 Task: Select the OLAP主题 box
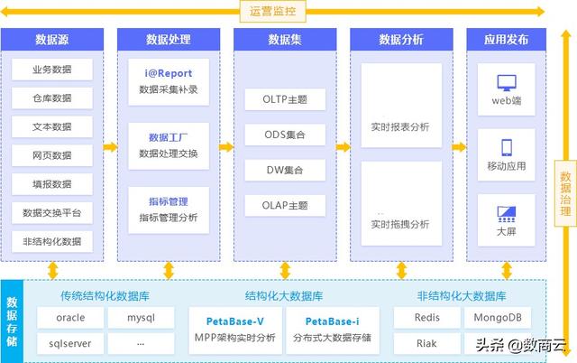285,206
